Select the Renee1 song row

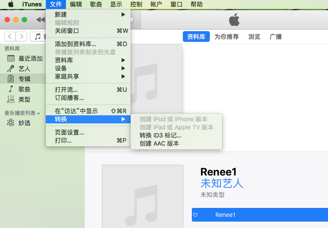point(260,215)
